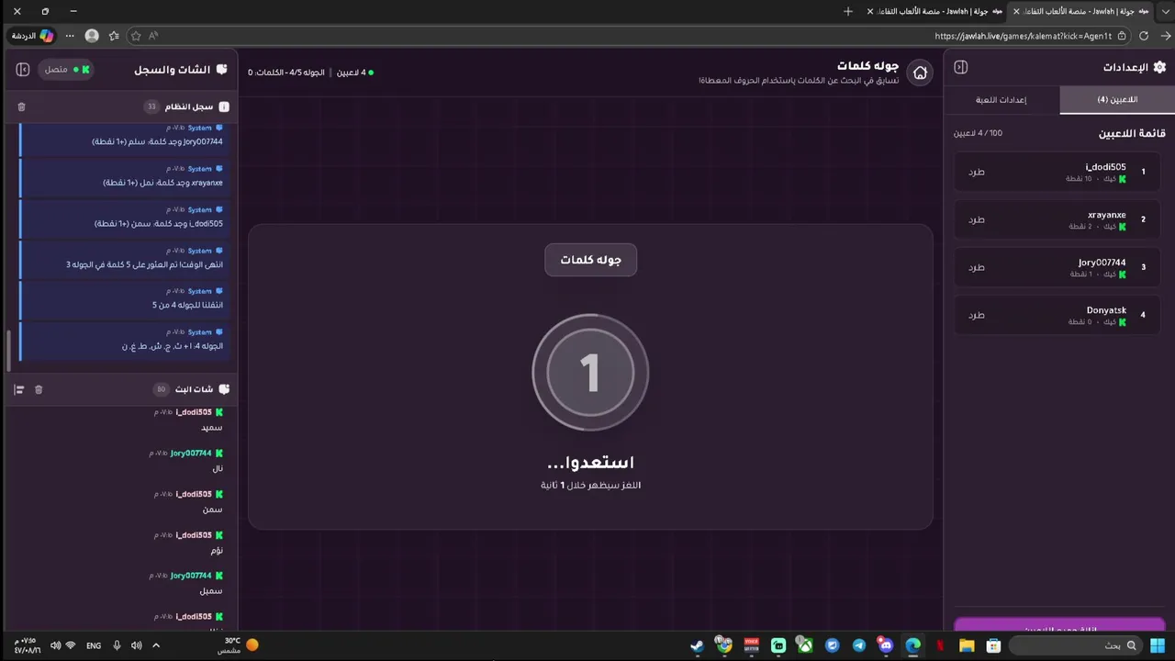Switch to the اللاعبين (4) tab
This screenshot has height=661, width=1175.
click(1117, 99)
